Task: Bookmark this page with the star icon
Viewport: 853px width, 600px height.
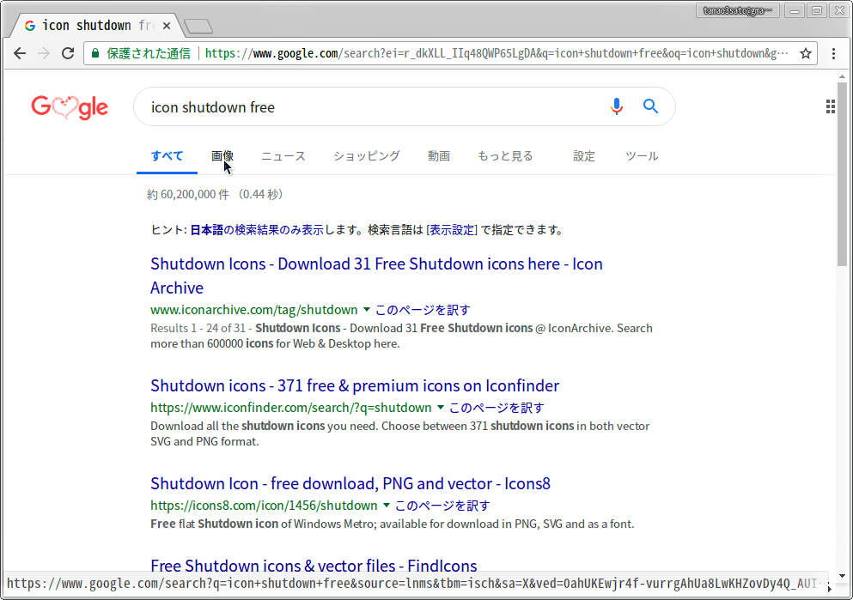Action: click(x=806, y=53)
